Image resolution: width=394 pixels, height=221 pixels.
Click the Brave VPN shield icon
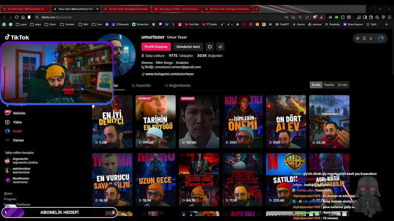[x=383, y=17]
